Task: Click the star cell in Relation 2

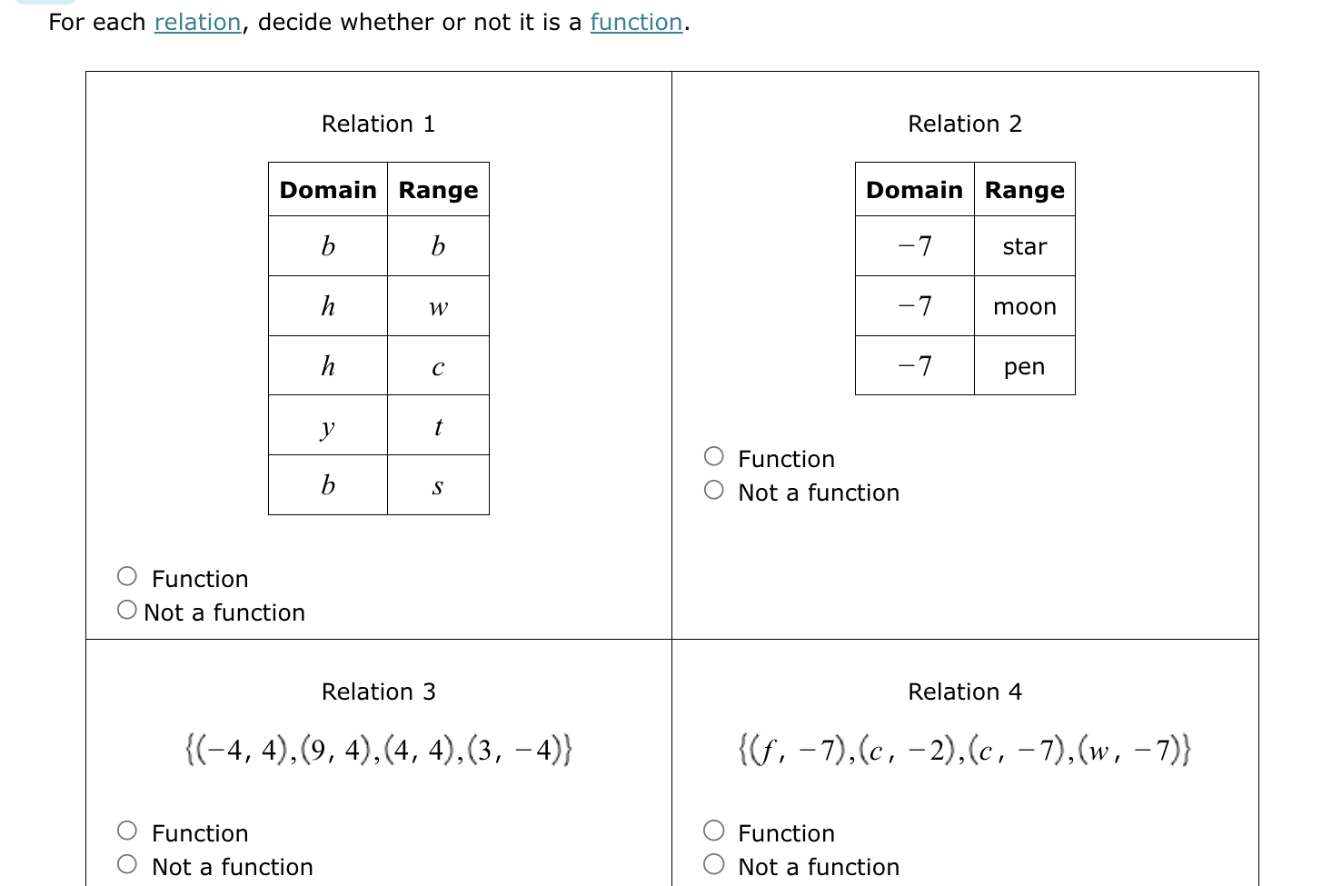Action: click(x=1025, y=246)
